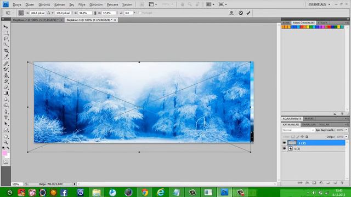Switch to the KANALLAR tab
The height and width of the screenshot is (197, 351).
[309, 124]
